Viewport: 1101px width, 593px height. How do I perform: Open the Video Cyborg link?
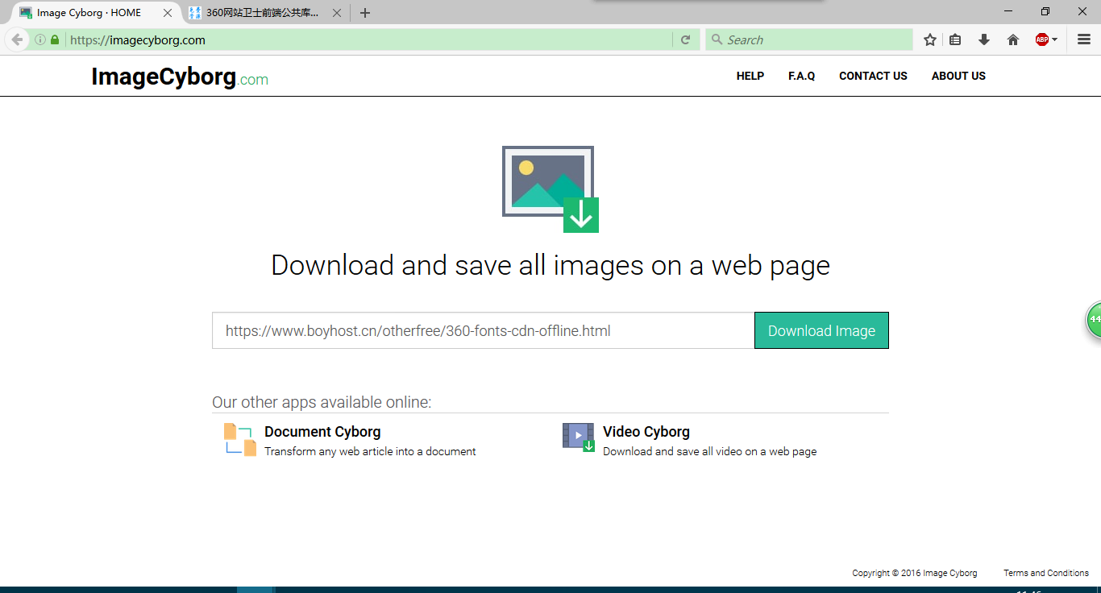pos(646,432)
